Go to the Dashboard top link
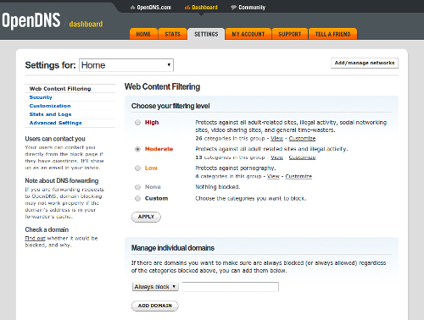The width and height of the screenshot is (424, 320). tap(201, 8)
